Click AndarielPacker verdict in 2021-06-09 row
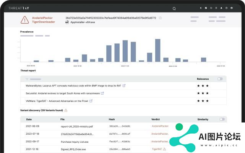245x153 pixels. [160, 126]
